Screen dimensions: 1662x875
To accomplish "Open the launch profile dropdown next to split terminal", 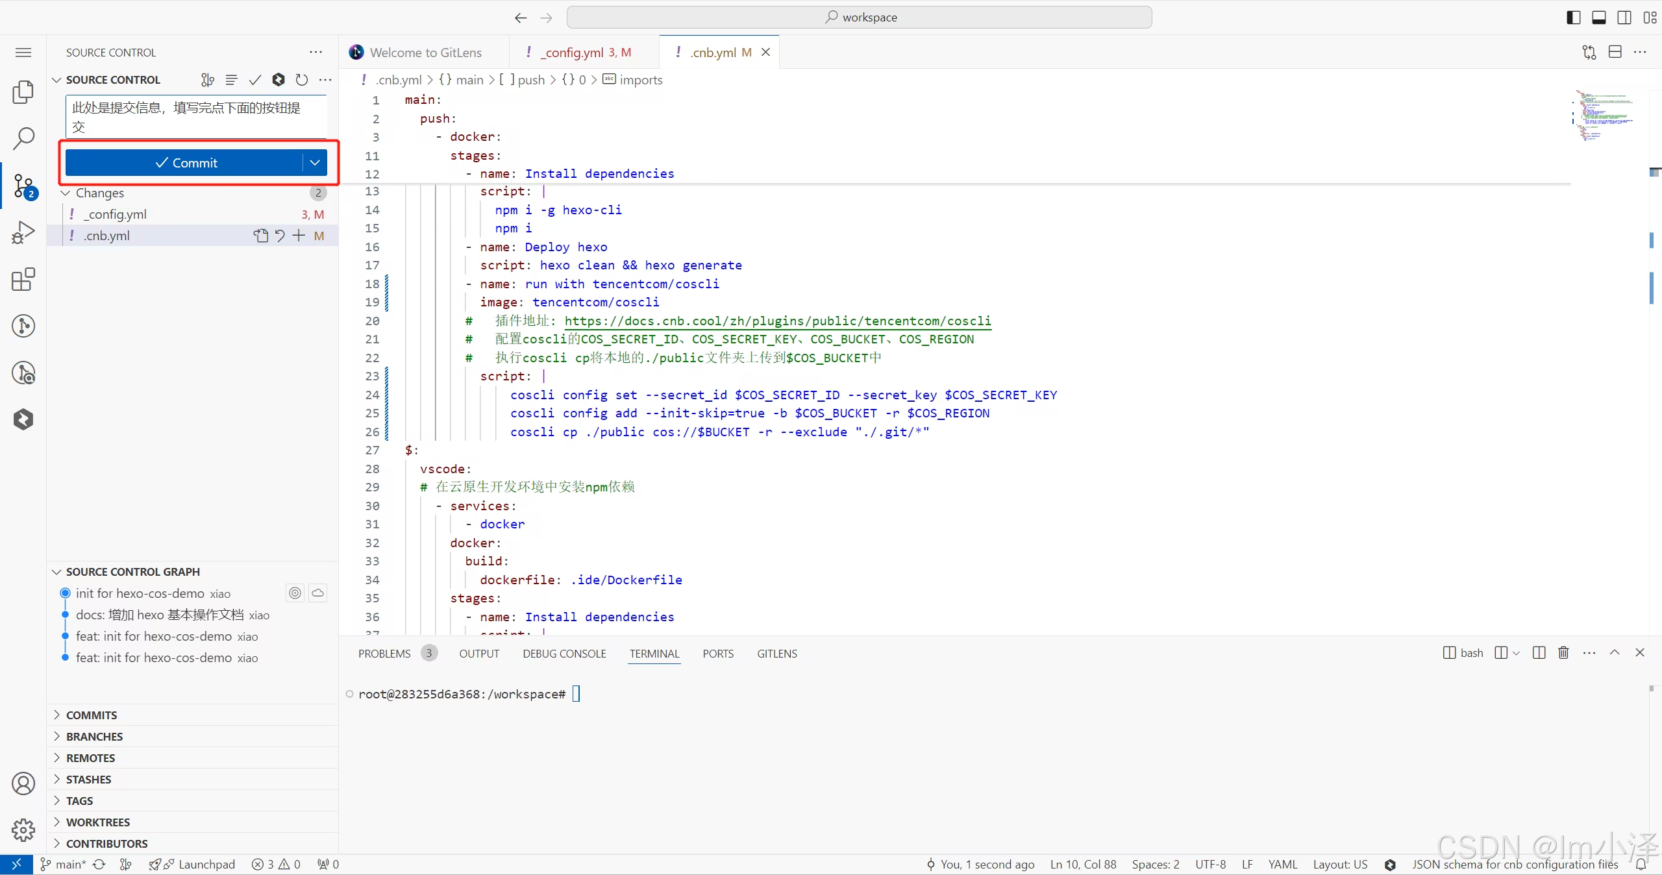I will click(1517, 653).
